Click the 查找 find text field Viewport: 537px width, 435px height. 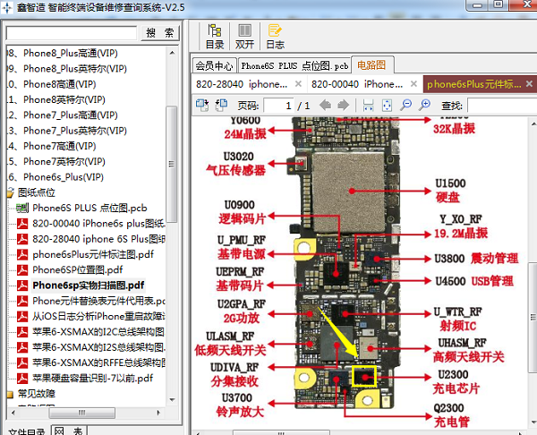coord(502,106)
